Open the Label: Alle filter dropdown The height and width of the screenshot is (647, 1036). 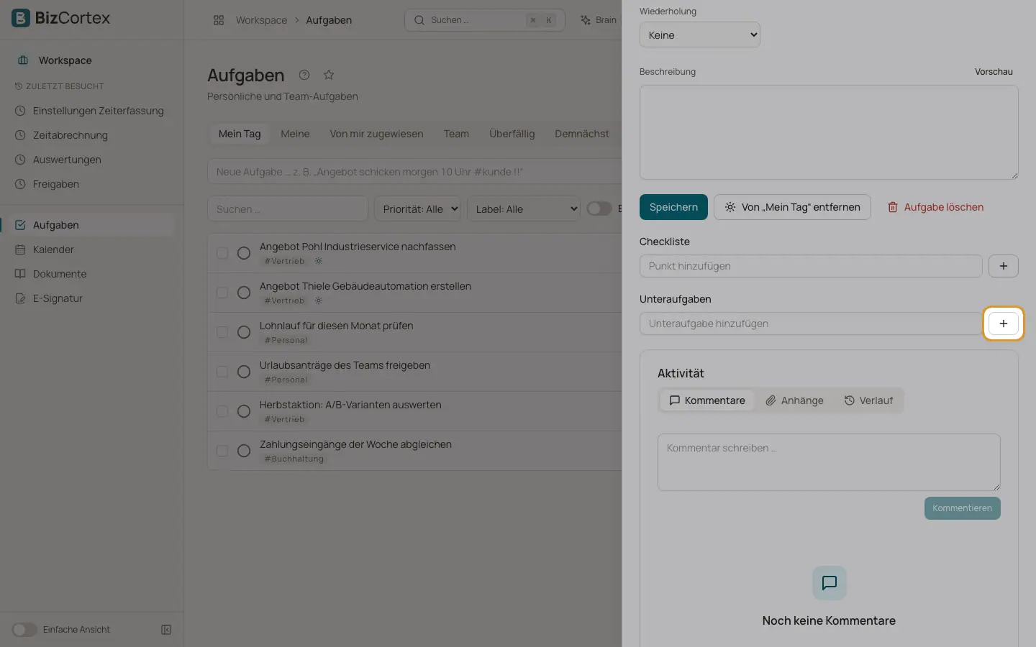[524, 209]
